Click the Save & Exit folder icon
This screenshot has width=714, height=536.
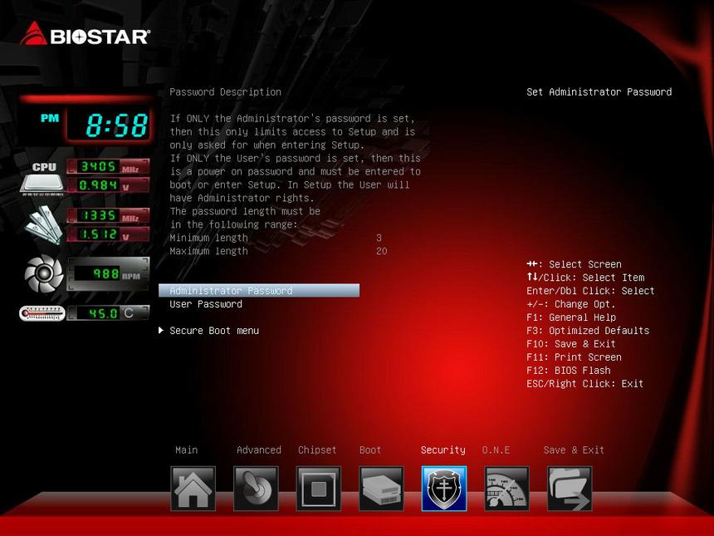(x=570, y=489)
